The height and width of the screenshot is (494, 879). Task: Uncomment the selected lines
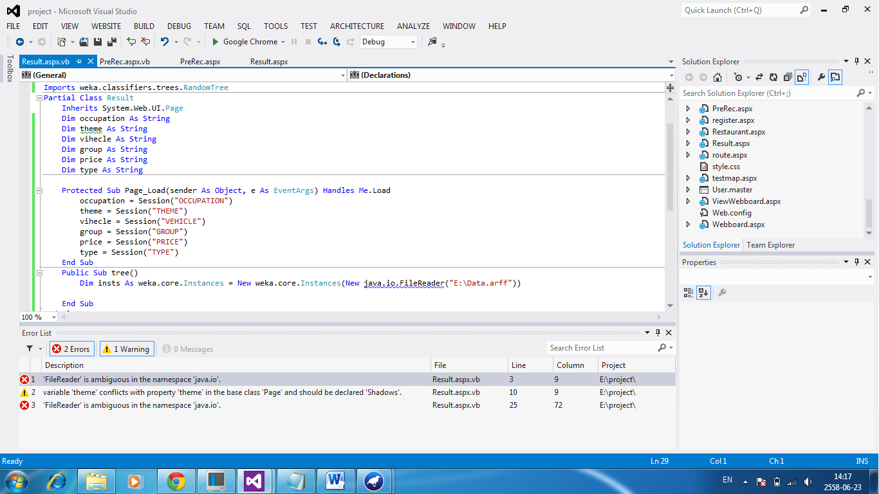(145, 42)
